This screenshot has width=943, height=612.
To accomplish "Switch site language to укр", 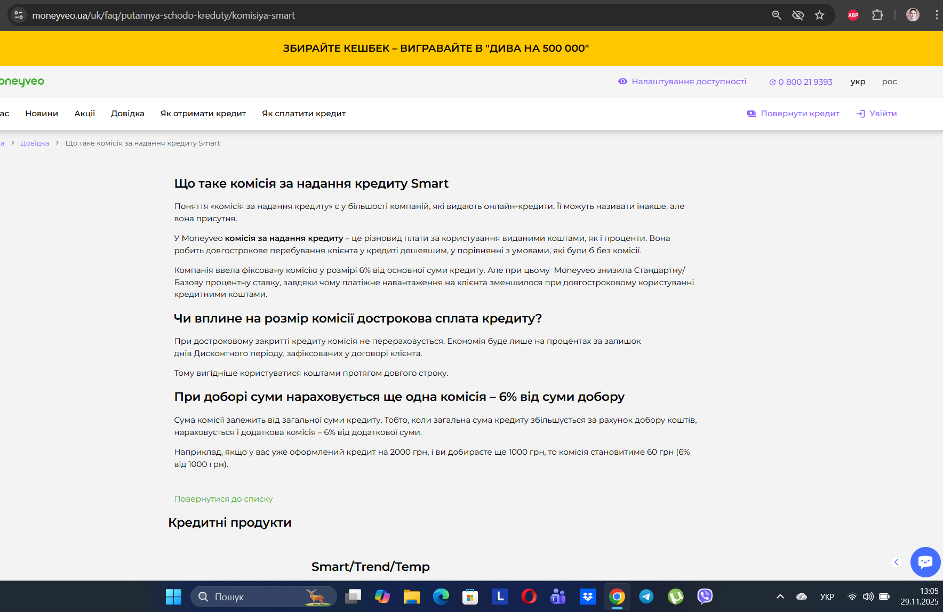I will (858, 82).
